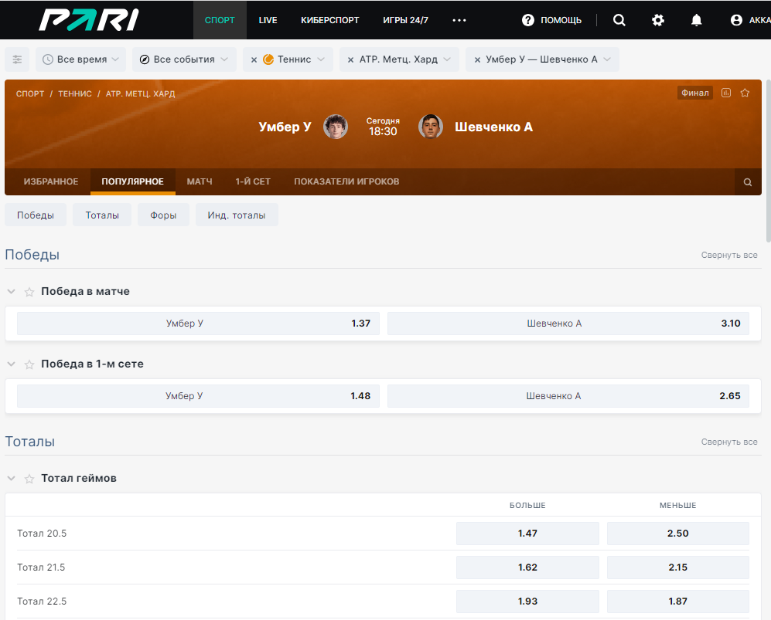Click ТЕННИС breadcrumb link
This screenshot has width=771, height=620.
click(75, 93)
